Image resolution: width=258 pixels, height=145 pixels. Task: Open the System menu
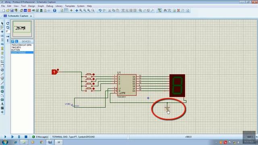(81, 6)
